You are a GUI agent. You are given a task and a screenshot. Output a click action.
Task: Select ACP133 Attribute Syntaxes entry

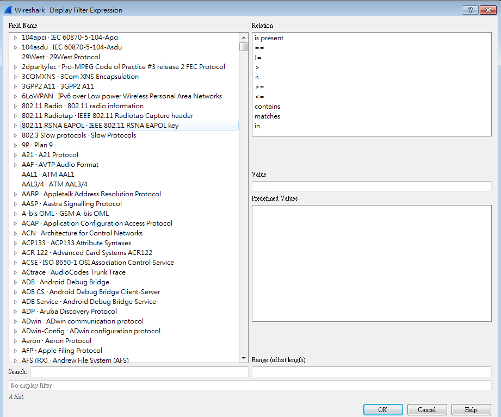pyautogui.click(x=76, y=243)
